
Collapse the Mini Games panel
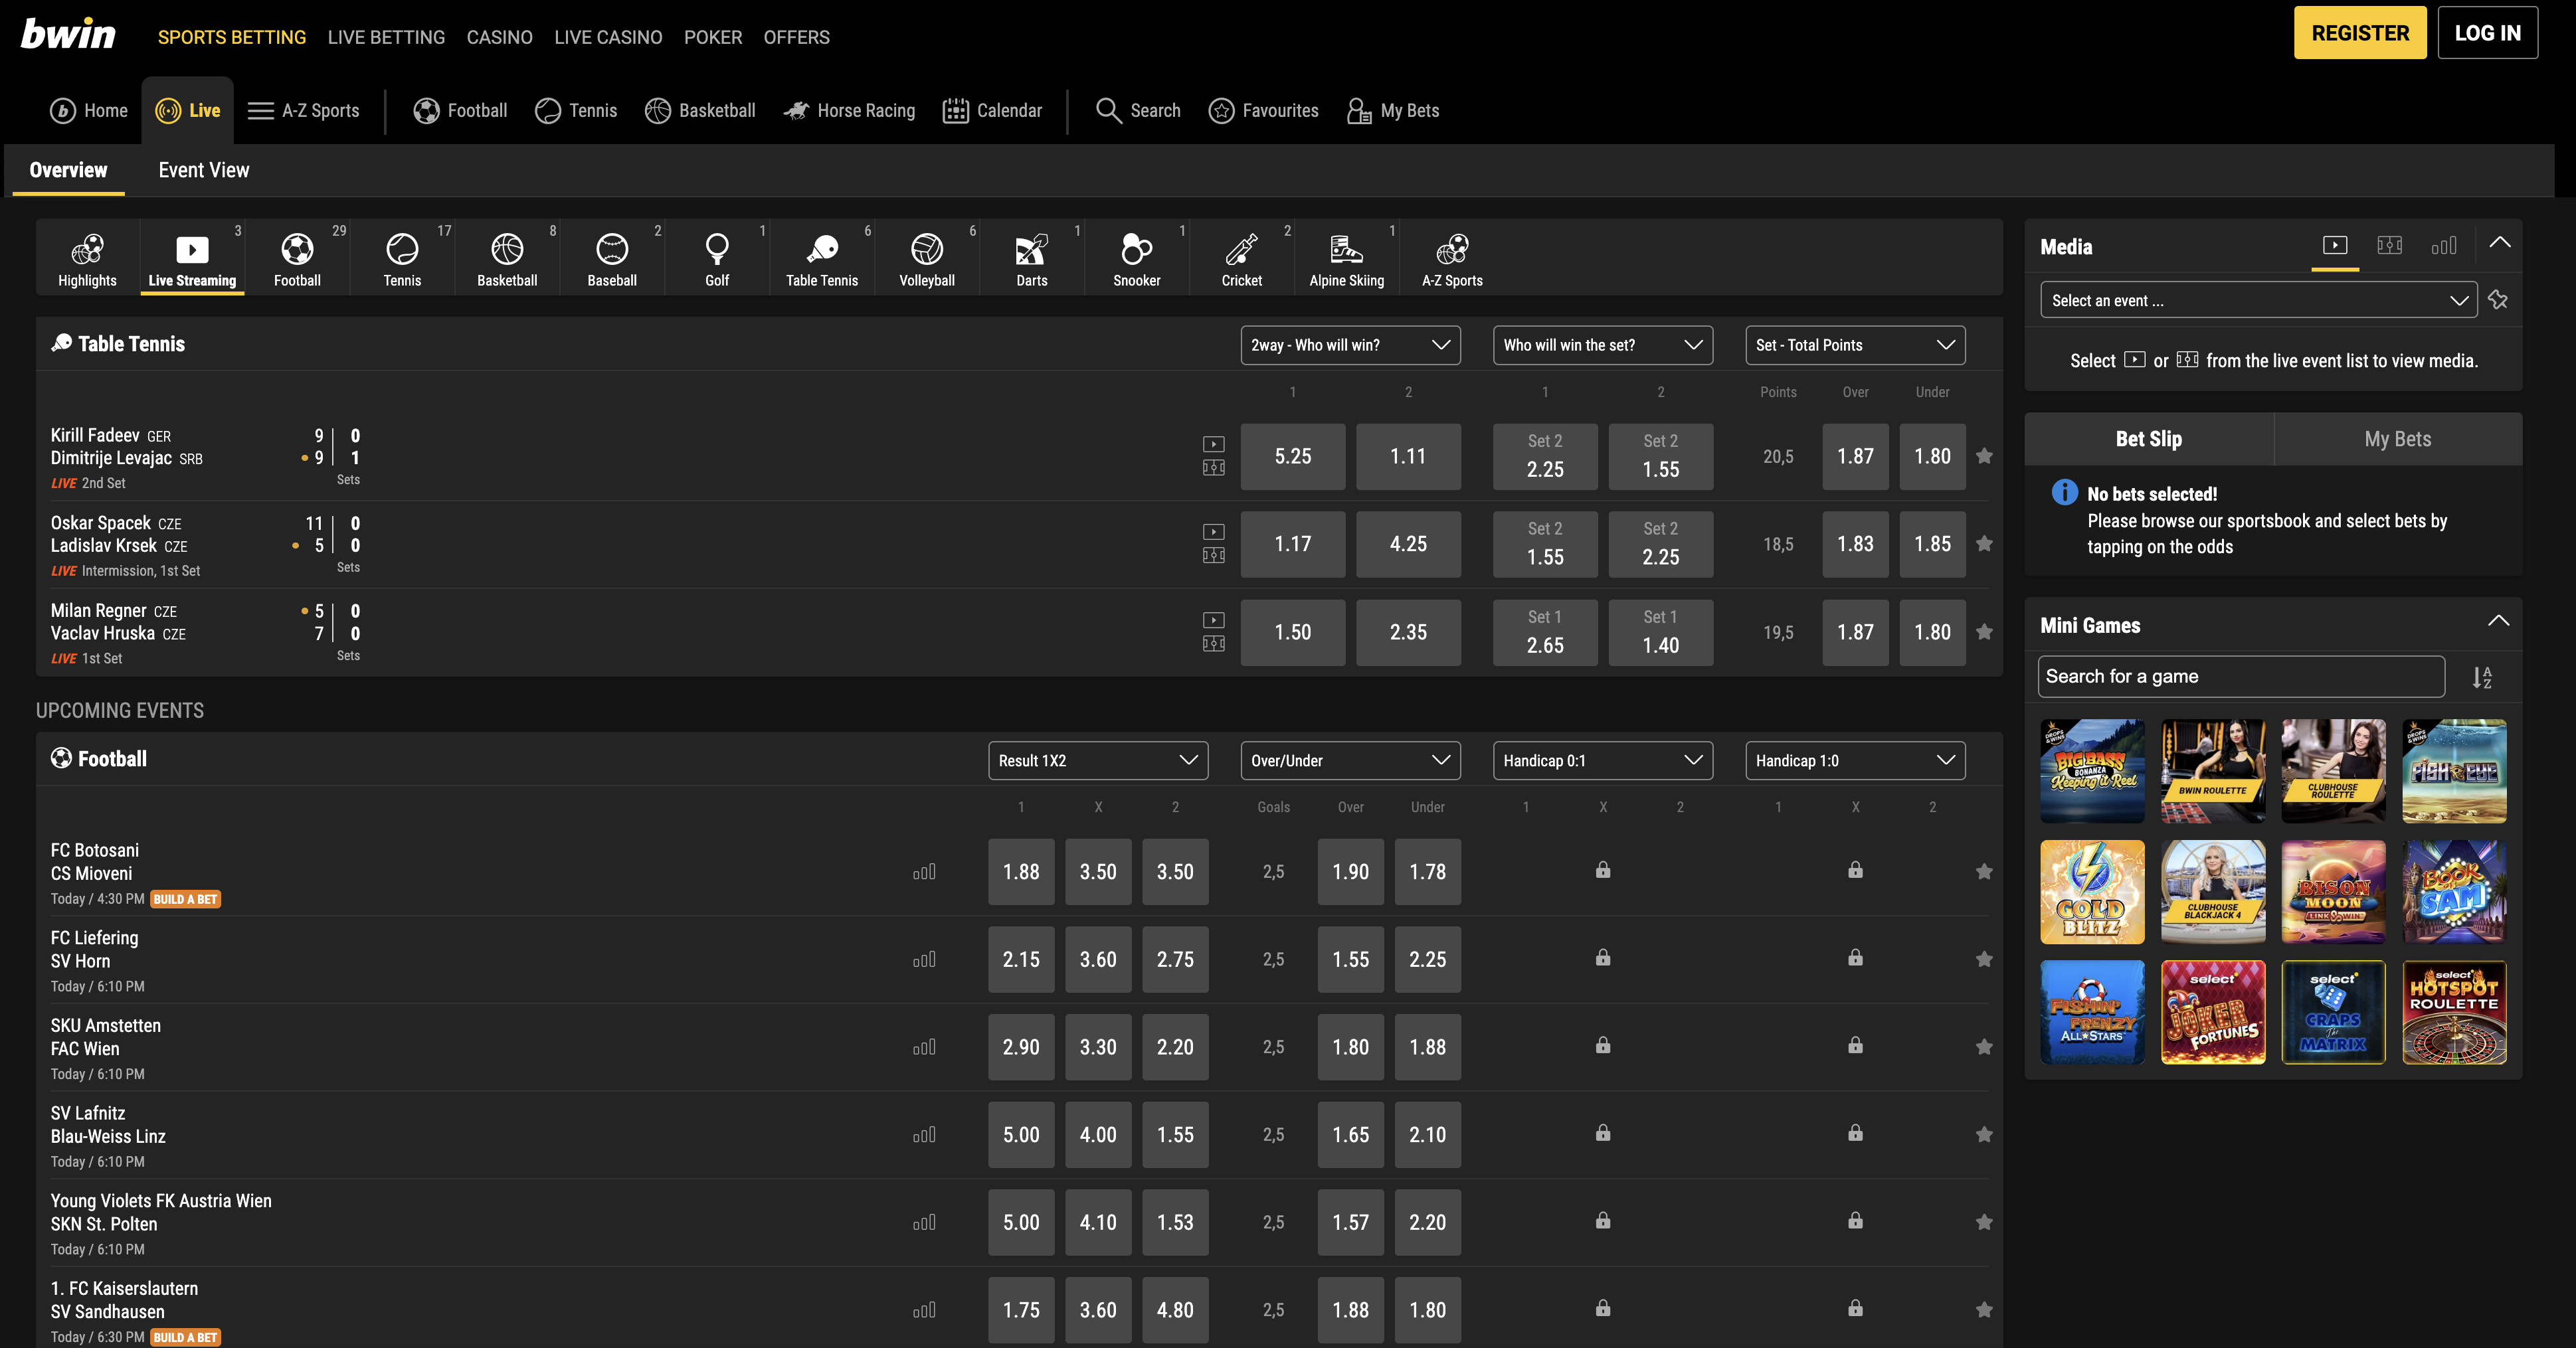click(x=2498, y=621)
